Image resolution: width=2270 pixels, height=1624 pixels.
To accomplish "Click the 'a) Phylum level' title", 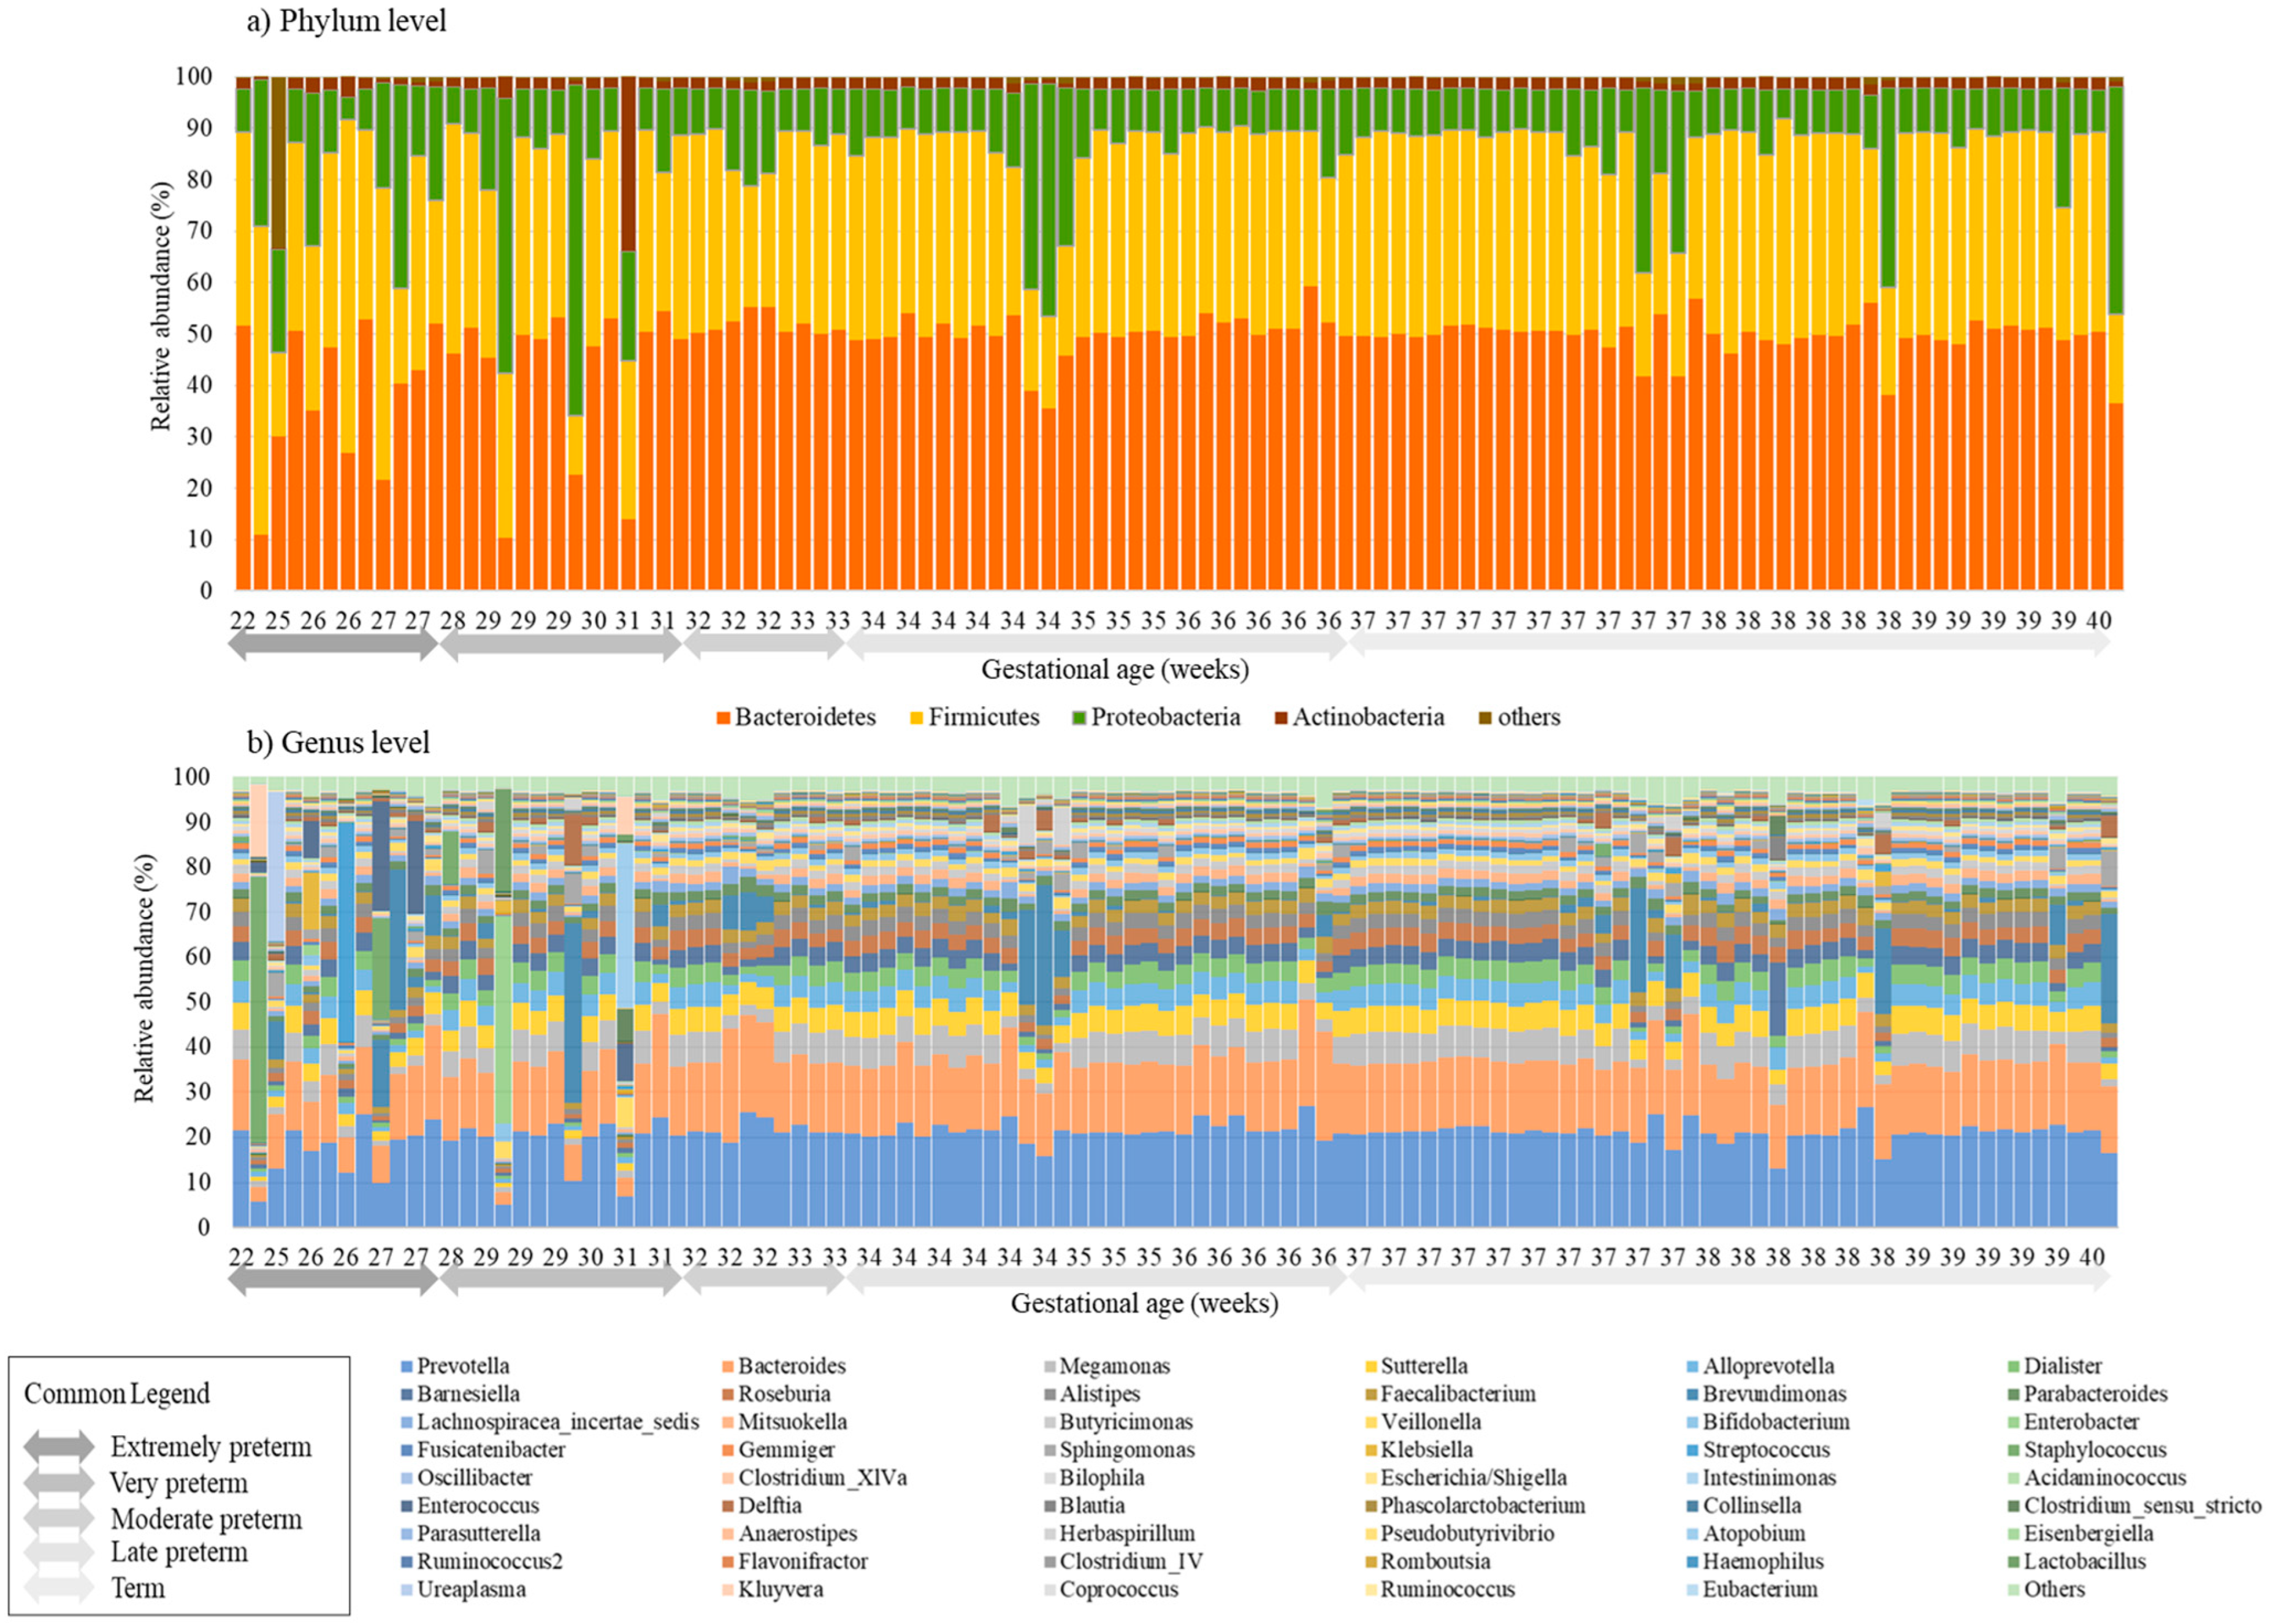I will (346, 21).
